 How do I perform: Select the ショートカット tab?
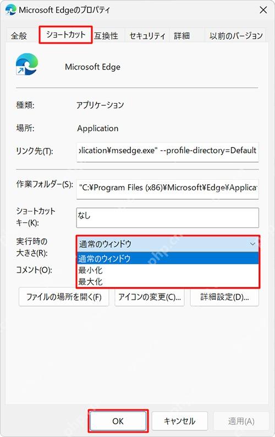point(65,35)
